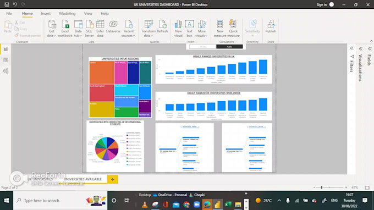
Task: Switch to Data view in left sidebar
Action: pyautogui.click(x=5, y=60)
